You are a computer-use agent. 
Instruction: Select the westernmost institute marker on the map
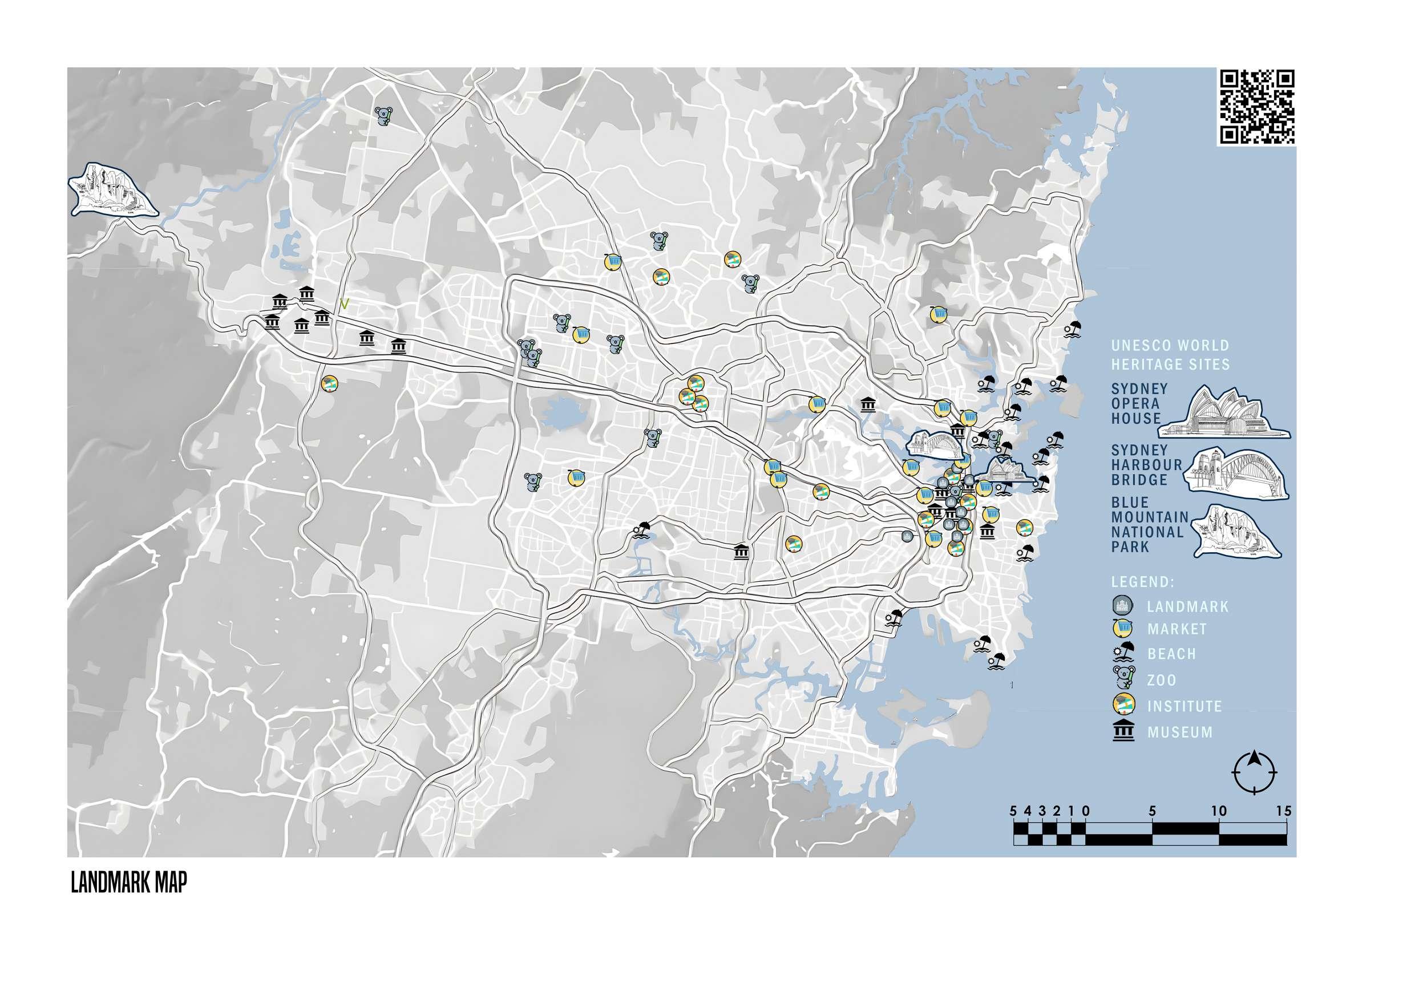[x=330, y=384]
